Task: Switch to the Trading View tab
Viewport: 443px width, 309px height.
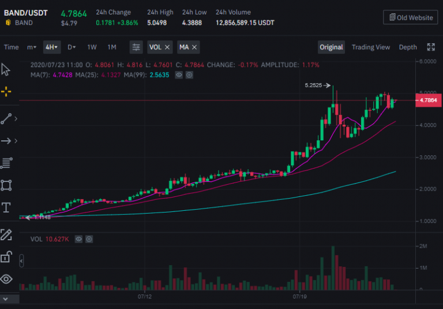Action: click(371, 47)
